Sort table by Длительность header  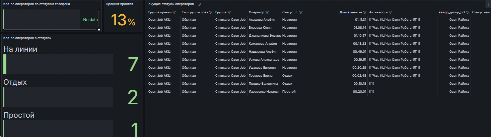(351, 12)
